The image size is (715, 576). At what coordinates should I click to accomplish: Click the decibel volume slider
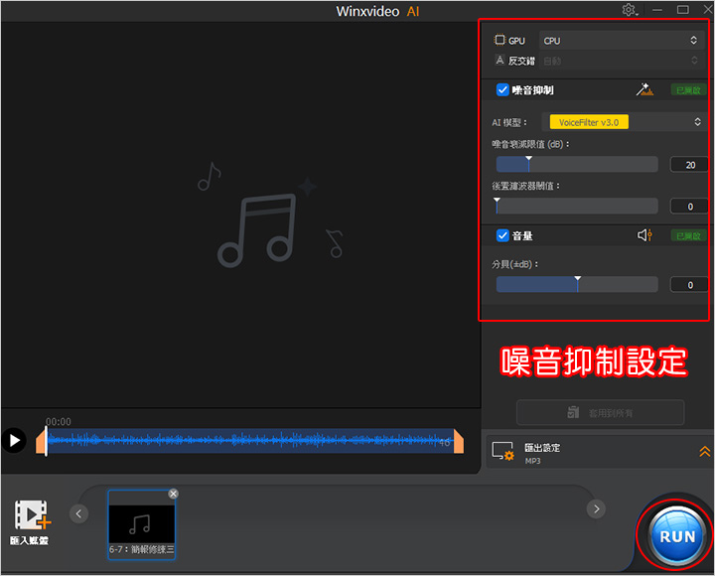pos(577,284)
